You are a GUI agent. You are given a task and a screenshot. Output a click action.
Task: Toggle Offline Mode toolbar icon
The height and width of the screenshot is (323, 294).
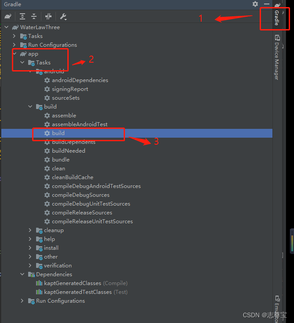(48, 16)
